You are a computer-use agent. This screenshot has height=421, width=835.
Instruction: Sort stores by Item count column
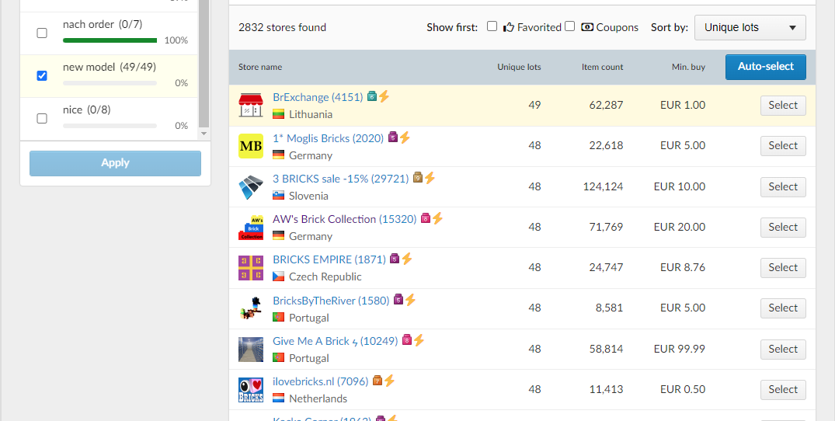(602, 68)
